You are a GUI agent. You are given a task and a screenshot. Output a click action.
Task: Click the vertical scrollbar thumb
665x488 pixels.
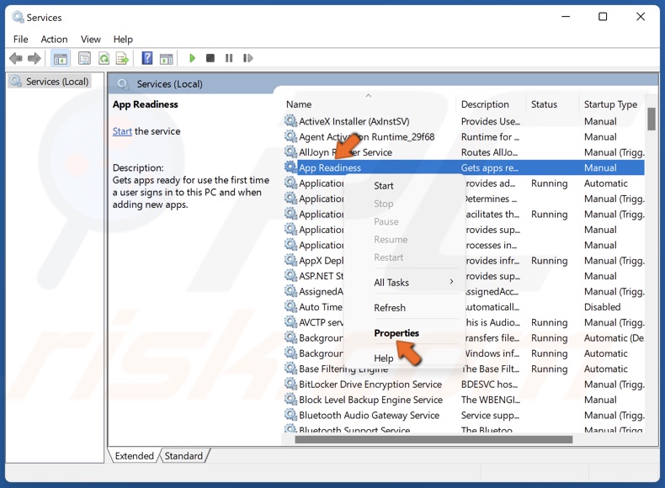tap(652, 119)
